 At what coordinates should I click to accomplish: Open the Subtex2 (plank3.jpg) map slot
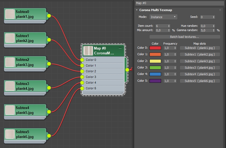[x=200, y=61]
